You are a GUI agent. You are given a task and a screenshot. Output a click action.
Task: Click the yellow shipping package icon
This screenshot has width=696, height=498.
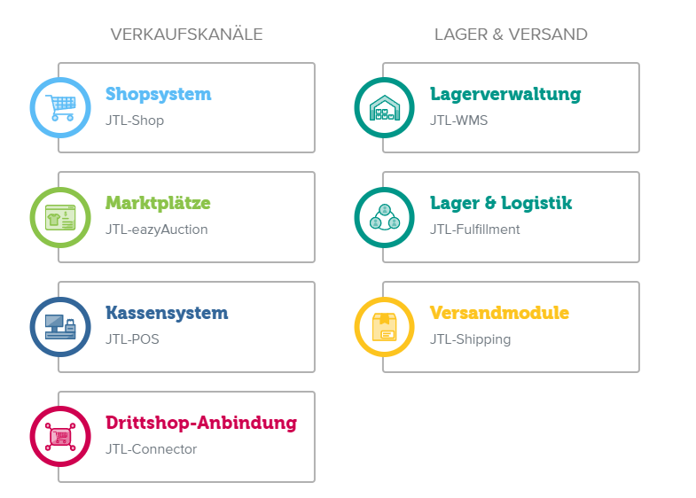tap(385, 327)
